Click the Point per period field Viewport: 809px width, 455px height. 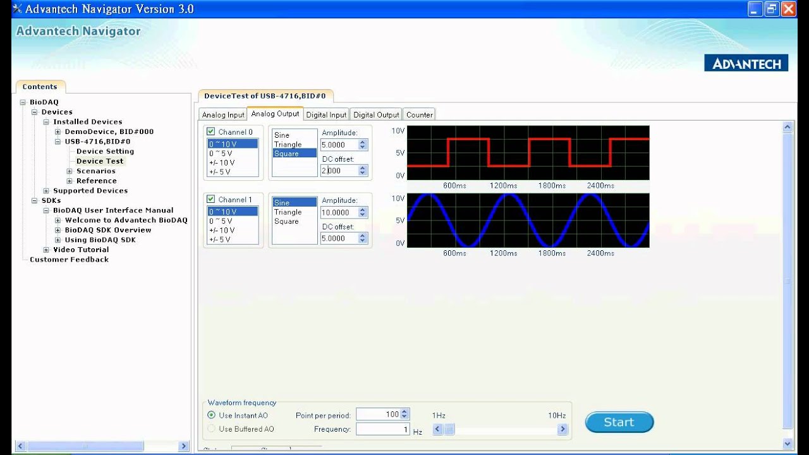tap(378, 415)
